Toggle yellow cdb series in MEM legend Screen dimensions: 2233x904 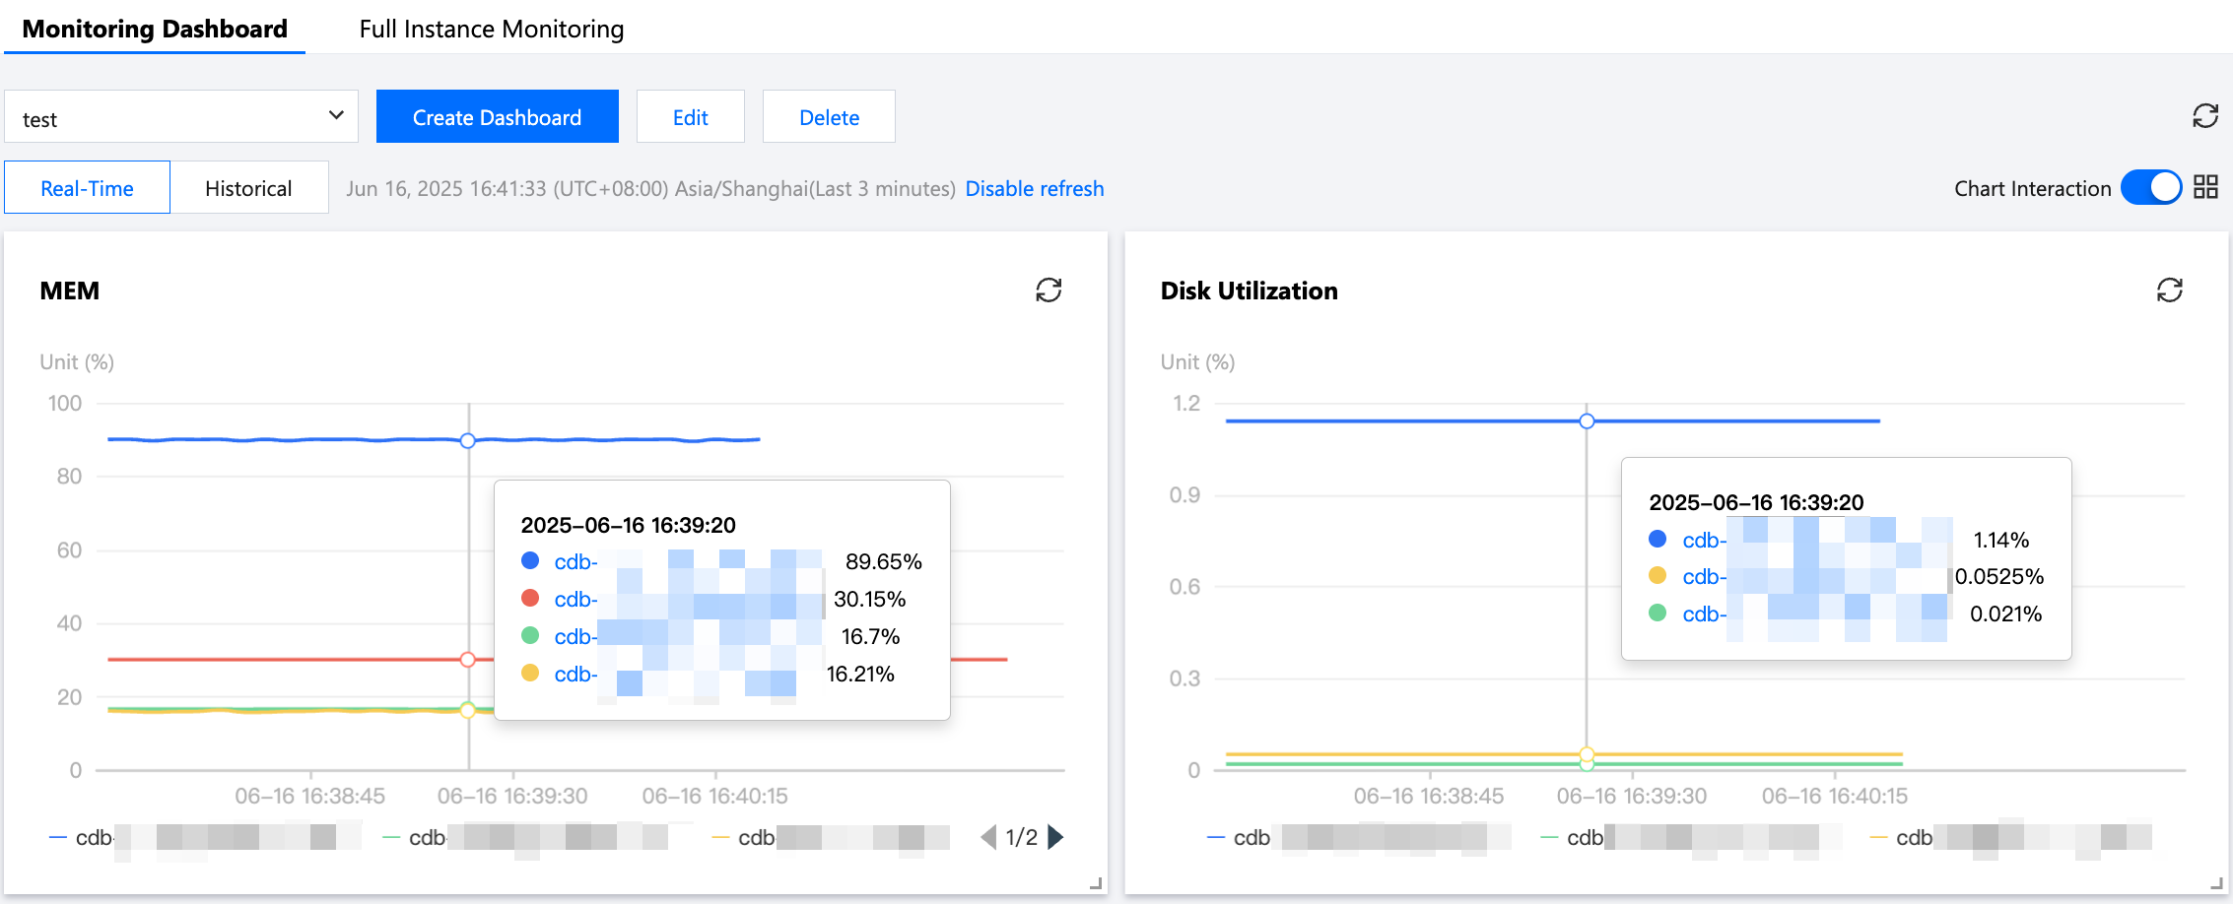pyautogui.click(x=756, y=838)
